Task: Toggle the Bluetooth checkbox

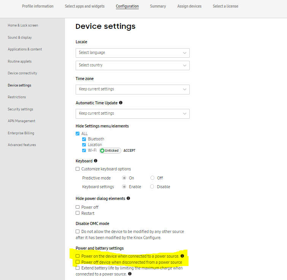Action: pos(84,139)
